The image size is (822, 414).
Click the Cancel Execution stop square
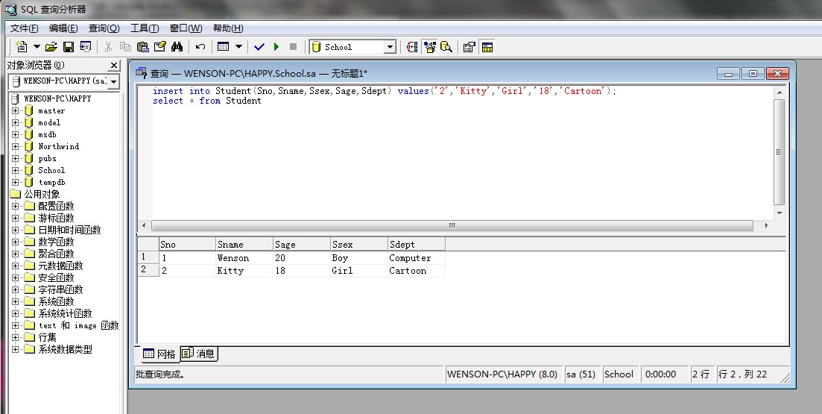point(293,47)
